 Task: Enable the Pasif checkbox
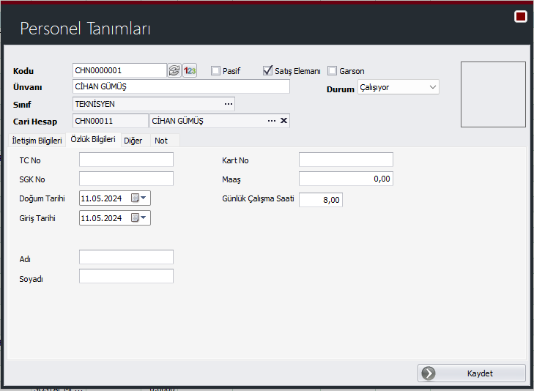(x=215, y=71)
